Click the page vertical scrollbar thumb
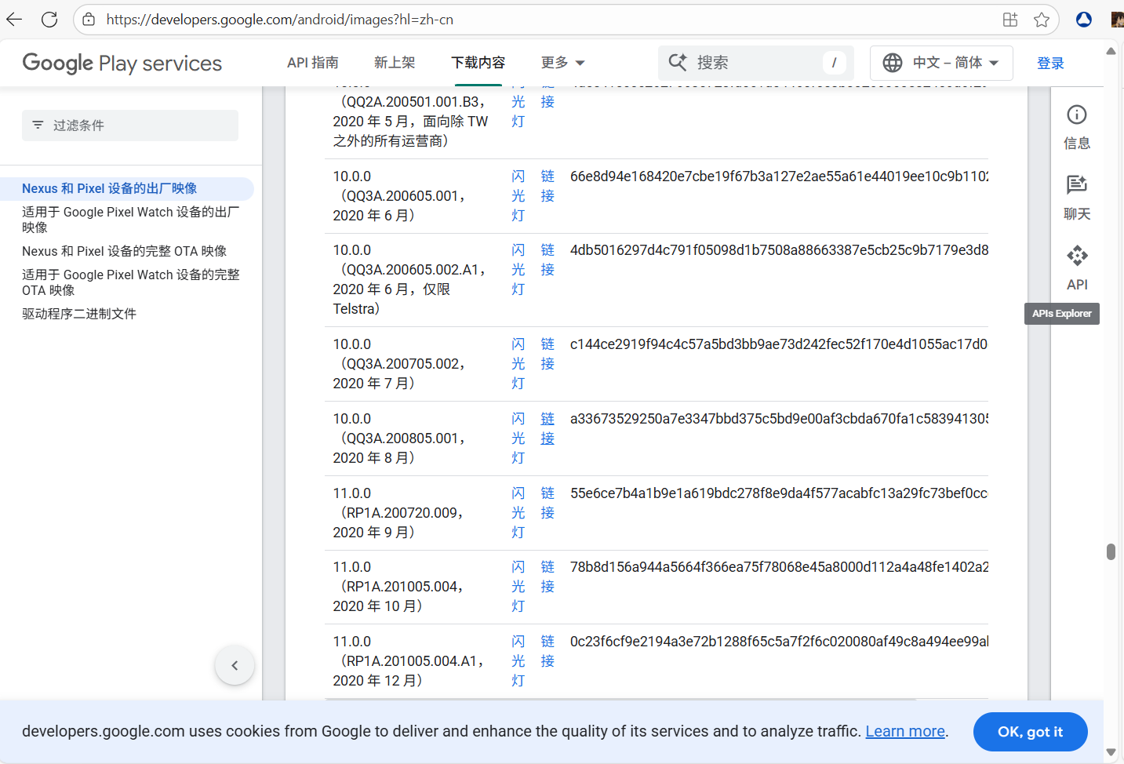 [1111, 551]
